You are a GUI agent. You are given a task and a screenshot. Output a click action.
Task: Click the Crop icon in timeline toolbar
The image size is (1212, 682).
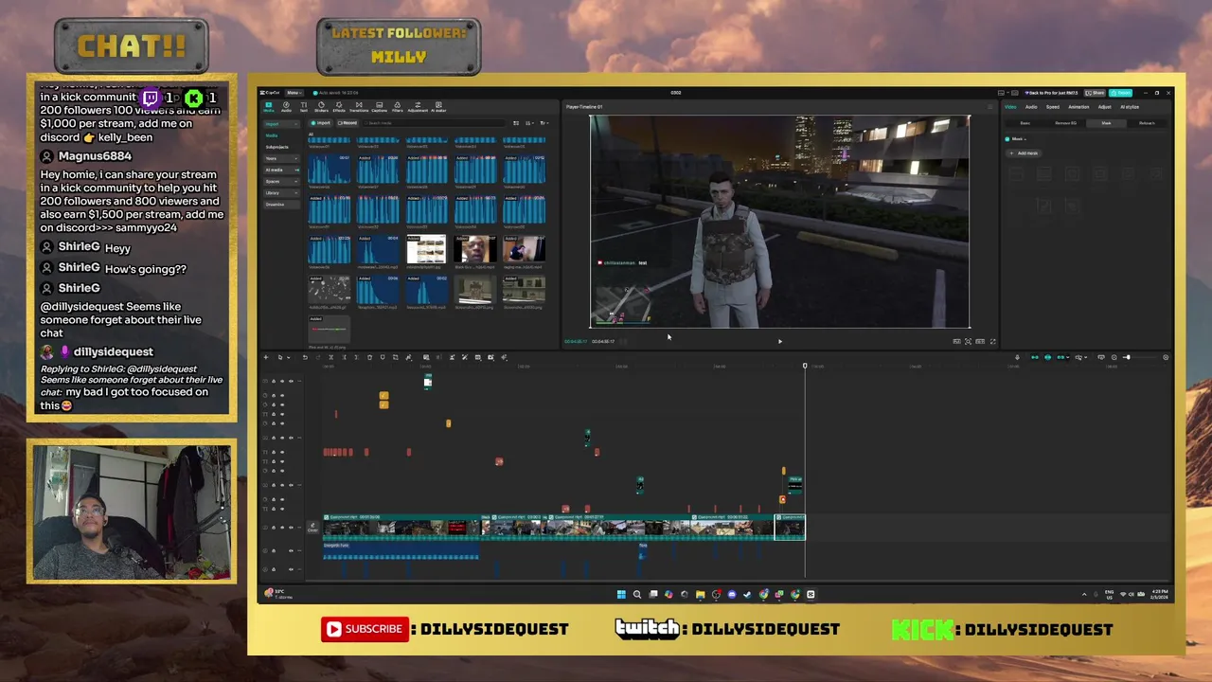pyautogui.click(x=395, y=357)
